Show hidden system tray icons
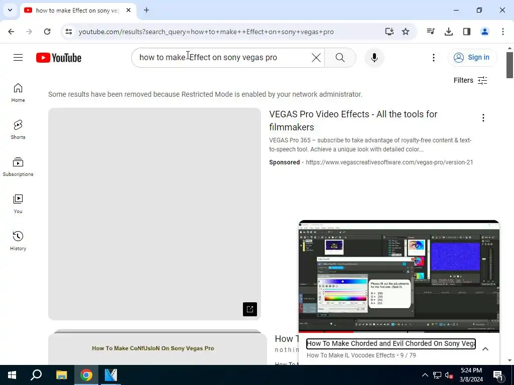This screenshot has height=385, width=514. click(425, 375)
